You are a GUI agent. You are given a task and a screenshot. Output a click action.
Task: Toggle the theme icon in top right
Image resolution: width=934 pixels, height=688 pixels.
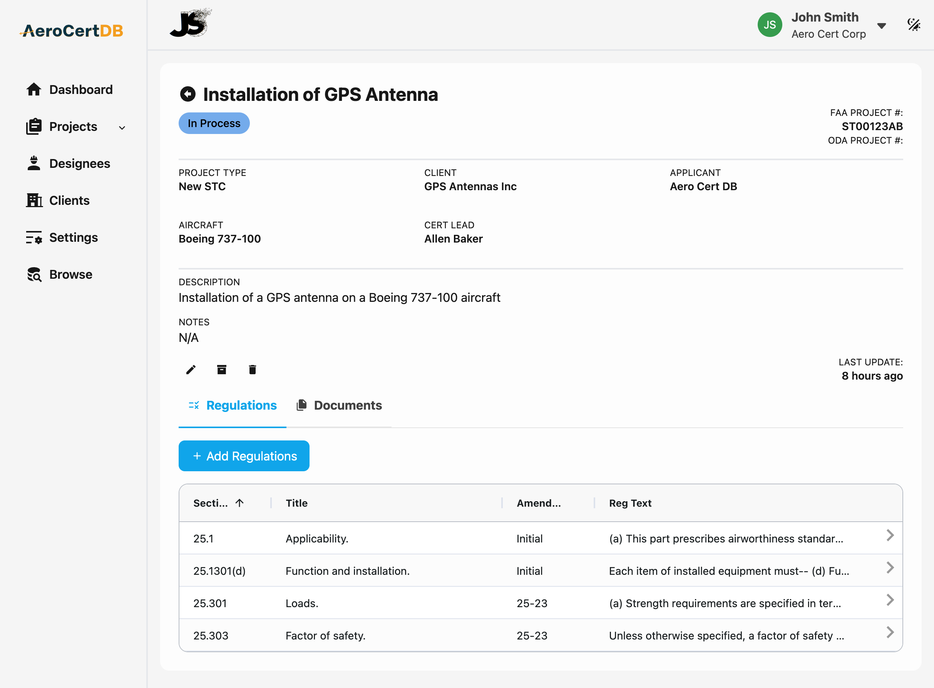coord(914,25)
